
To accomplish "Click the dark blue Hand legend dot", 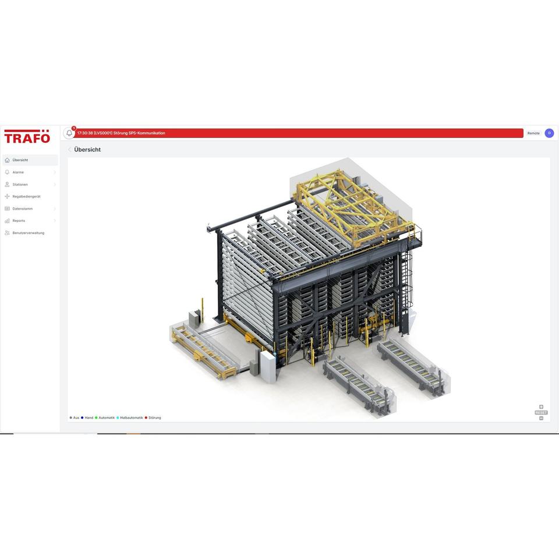I will [x=82, y=418].
